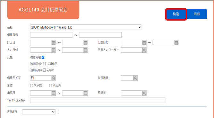The width and height of the screenshot is (214, 118).
Task: Focus the 伝票番号 to input field
Action: tap(100, 35)
